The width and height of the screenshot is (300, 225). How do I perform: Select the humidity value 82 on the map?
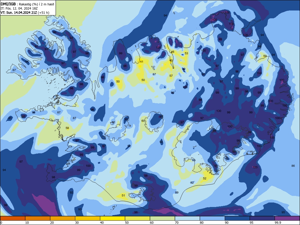[192, 182]
